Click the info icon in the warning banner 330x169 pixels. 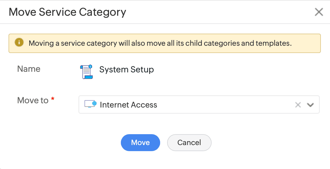tap(19, 43)
